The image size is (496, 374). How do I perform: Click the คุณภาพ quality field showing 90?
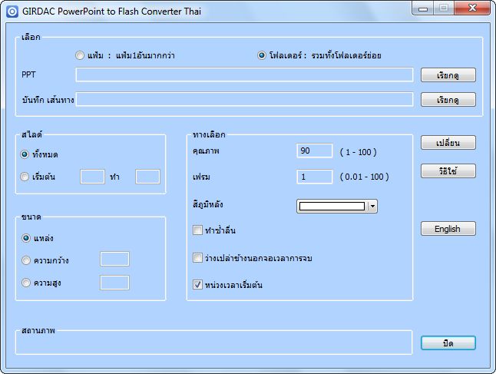coord(315,151)
